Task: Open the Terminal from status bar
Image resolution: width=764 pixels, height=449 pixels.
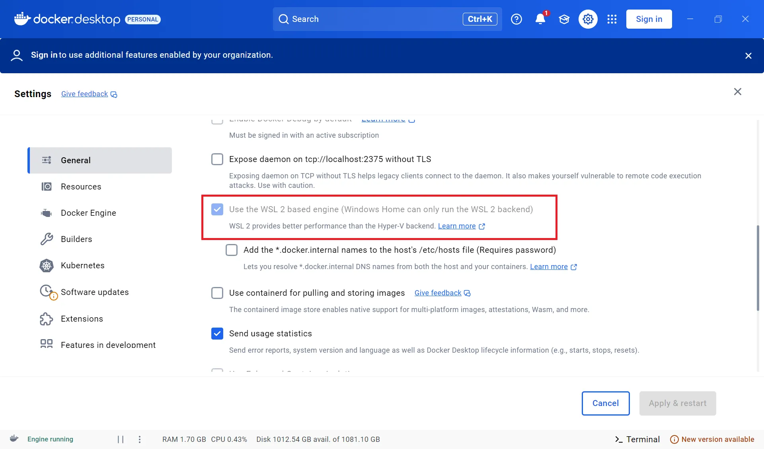Action: tap(637, 439)
